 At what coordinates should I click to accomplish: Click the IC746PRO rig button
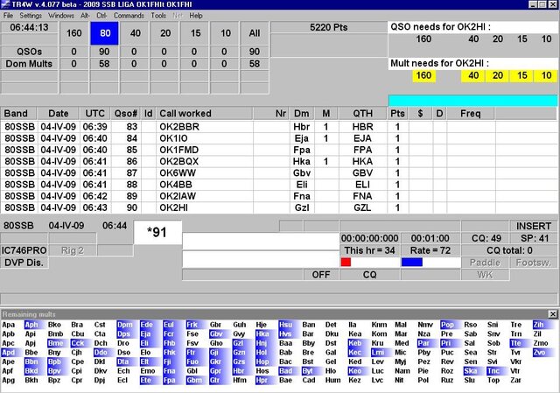coord(24,250)
